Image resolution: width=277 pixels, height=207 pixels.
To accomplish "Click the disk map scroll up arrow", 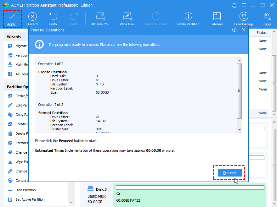I will 274,122.
